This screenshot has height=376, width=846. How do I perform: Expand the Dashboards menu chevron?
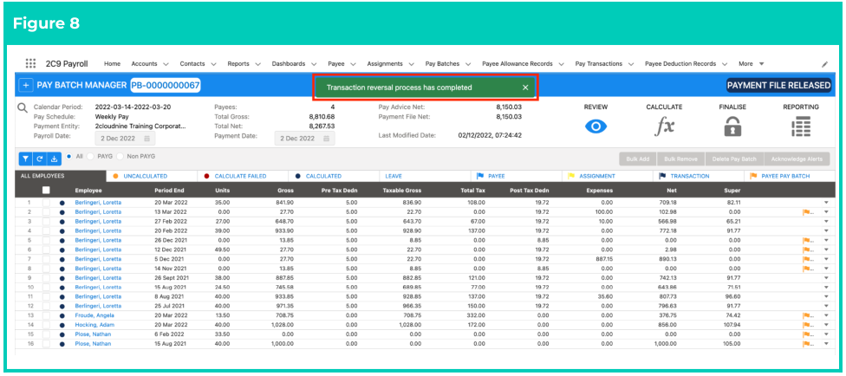[x=314, y=63]
